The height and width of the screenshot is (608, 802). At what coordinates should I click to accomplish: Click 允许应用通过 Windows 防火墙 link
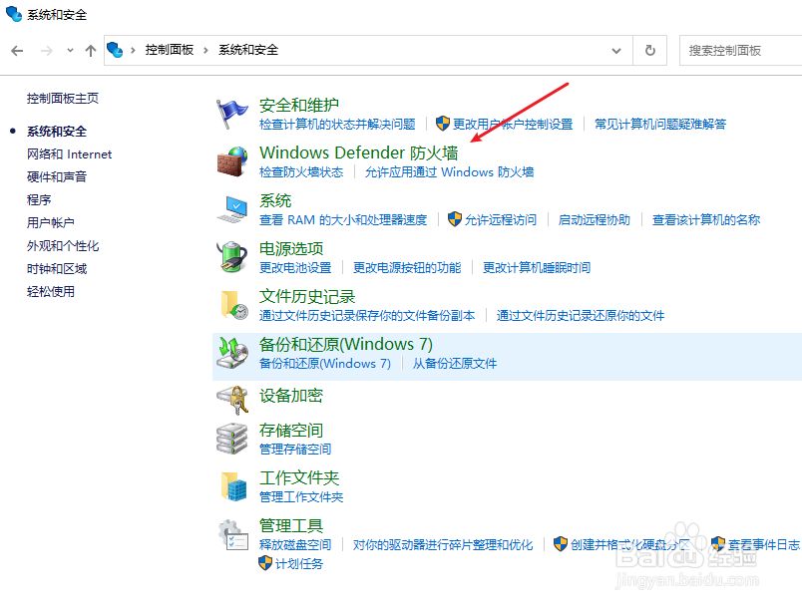click(449, 172)
